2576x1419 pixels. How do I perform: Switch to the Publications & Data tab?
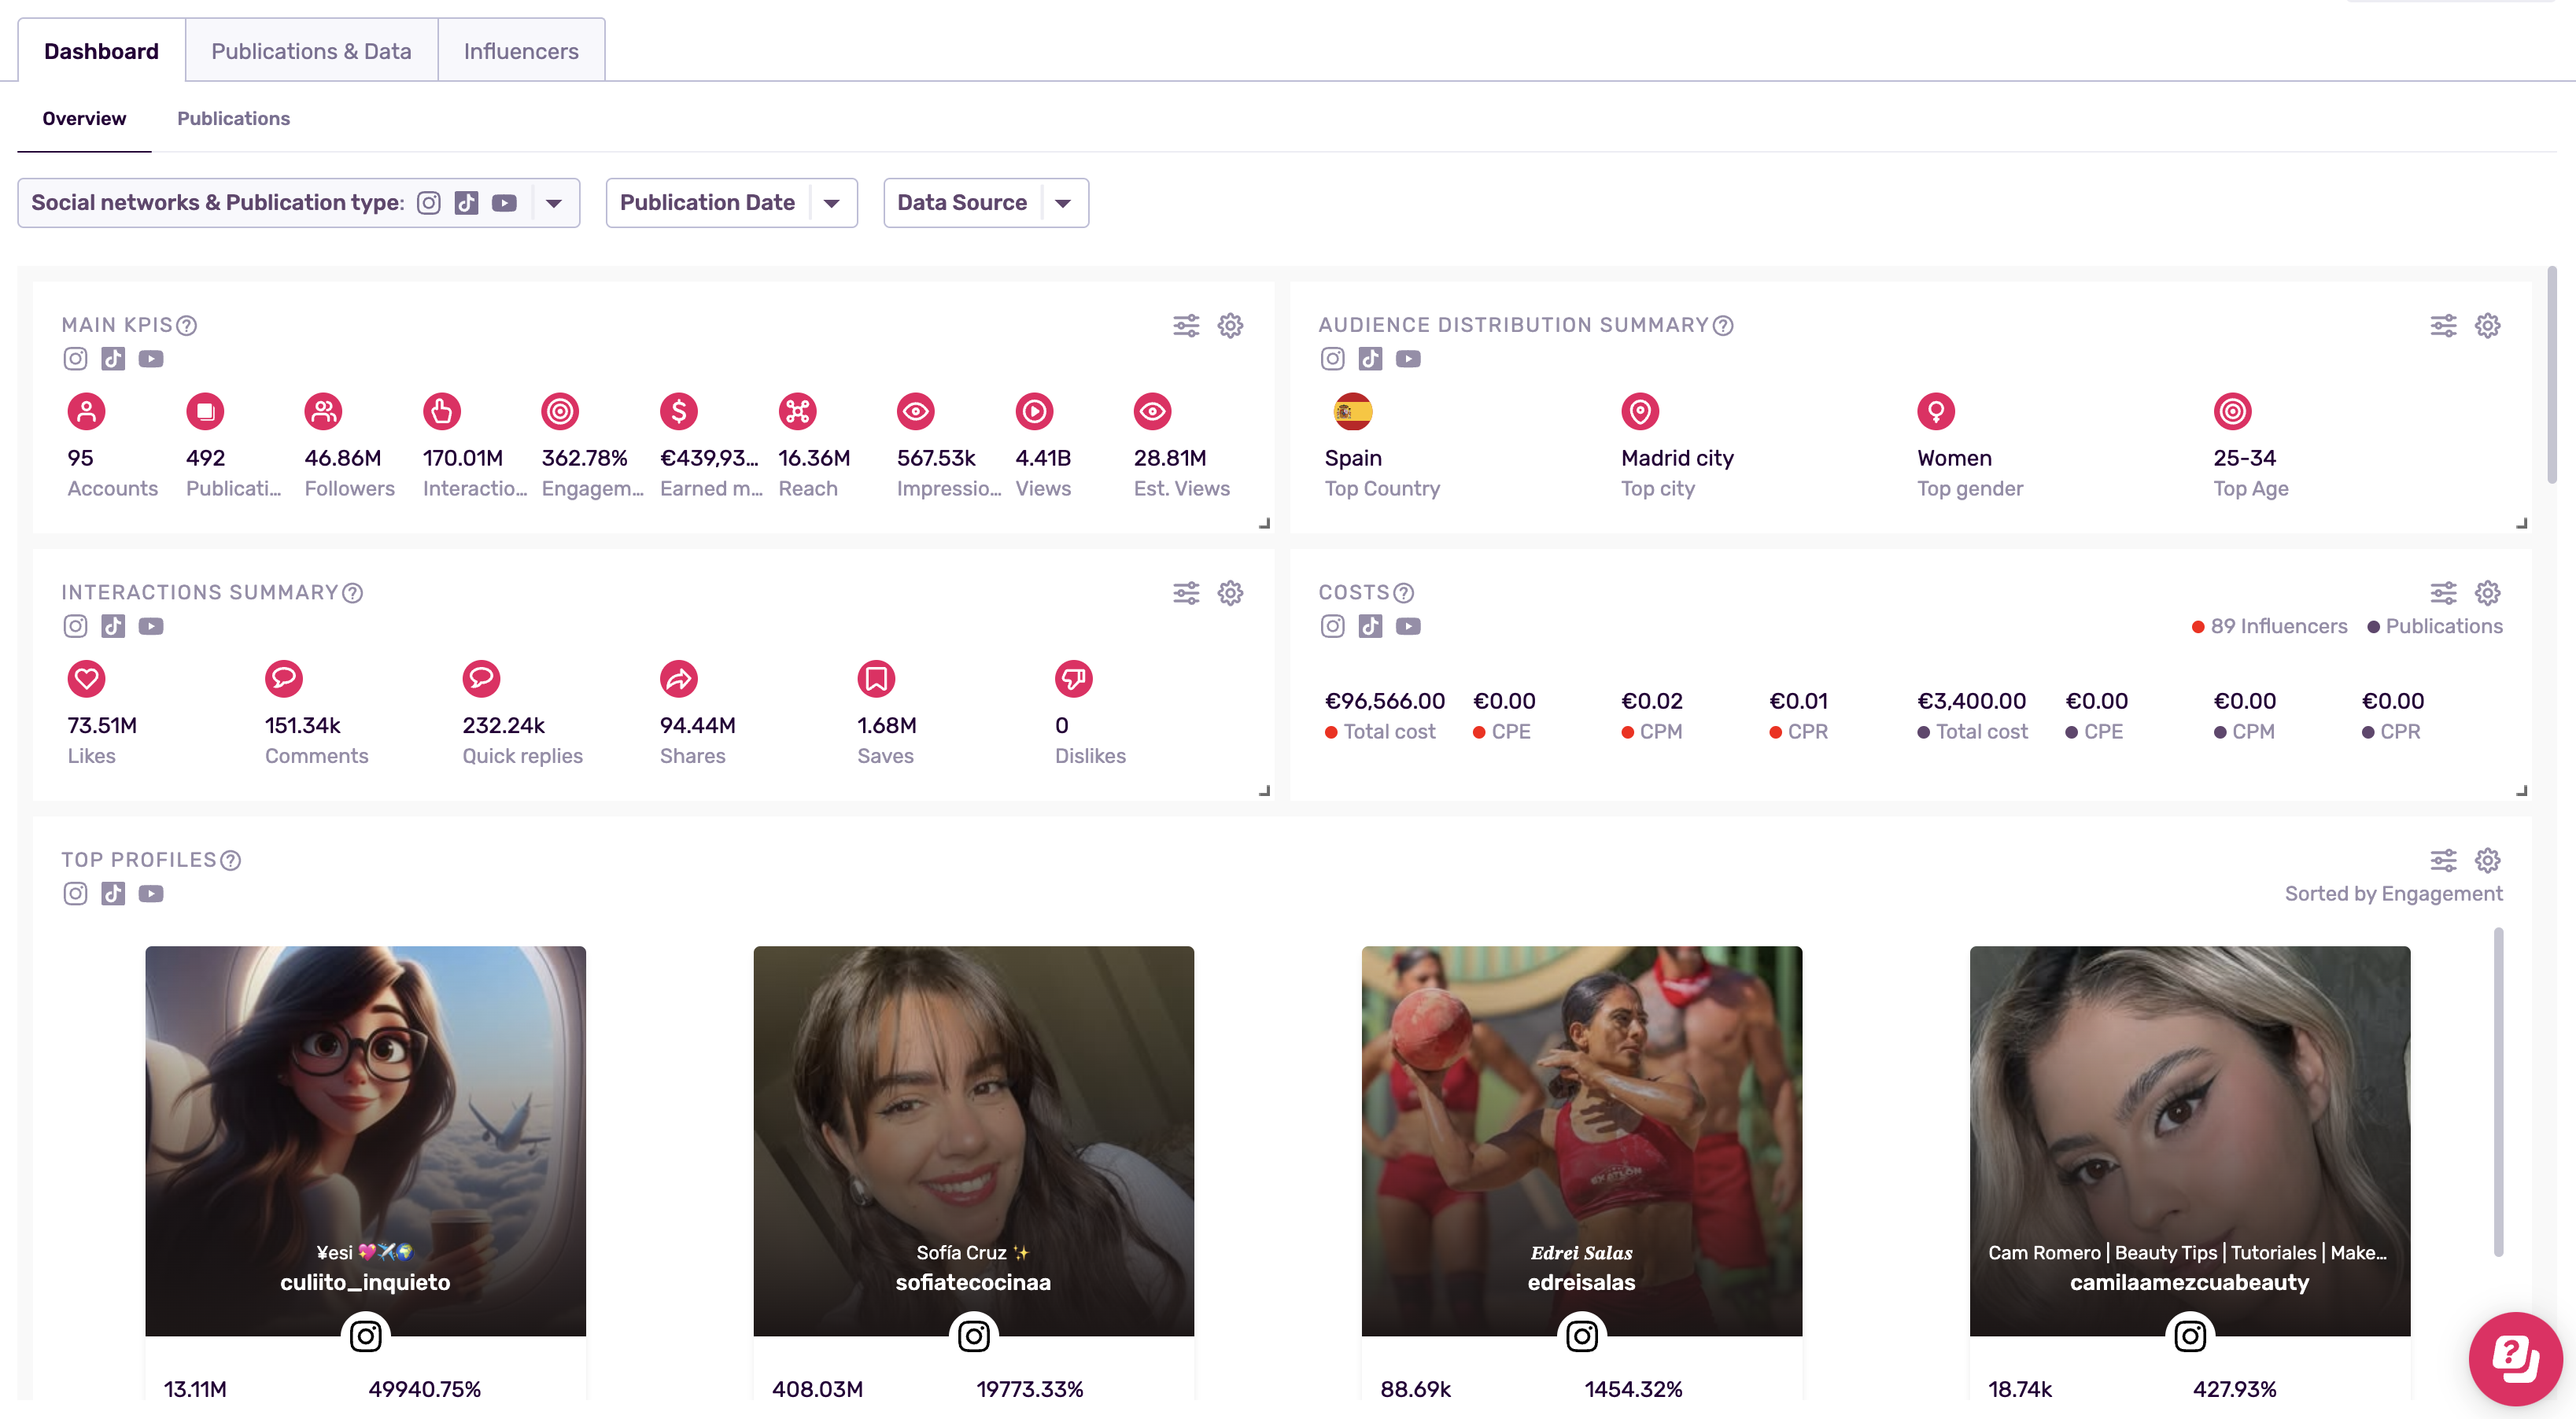click(x=311, y=50)
